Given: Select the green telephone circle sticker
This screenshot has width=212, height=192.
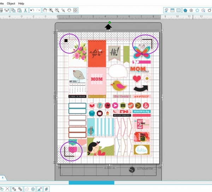Looking at the screenshot, I should click(x=123, y=106).
